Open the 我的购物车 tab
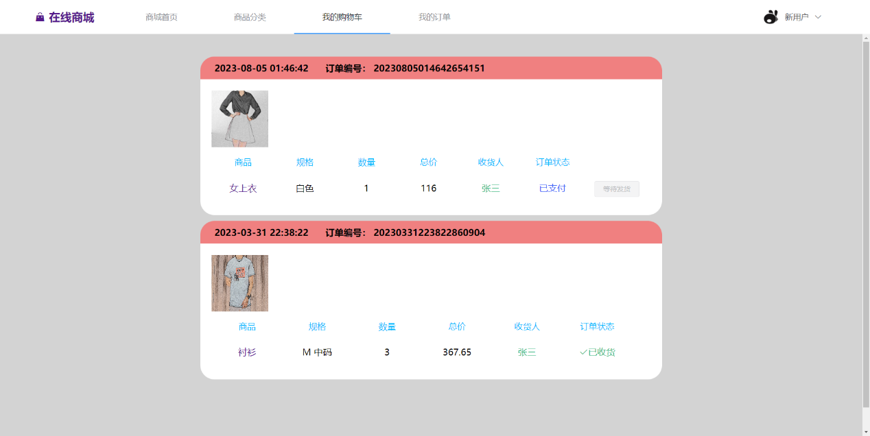870x436 pixels. click(342, 16)
